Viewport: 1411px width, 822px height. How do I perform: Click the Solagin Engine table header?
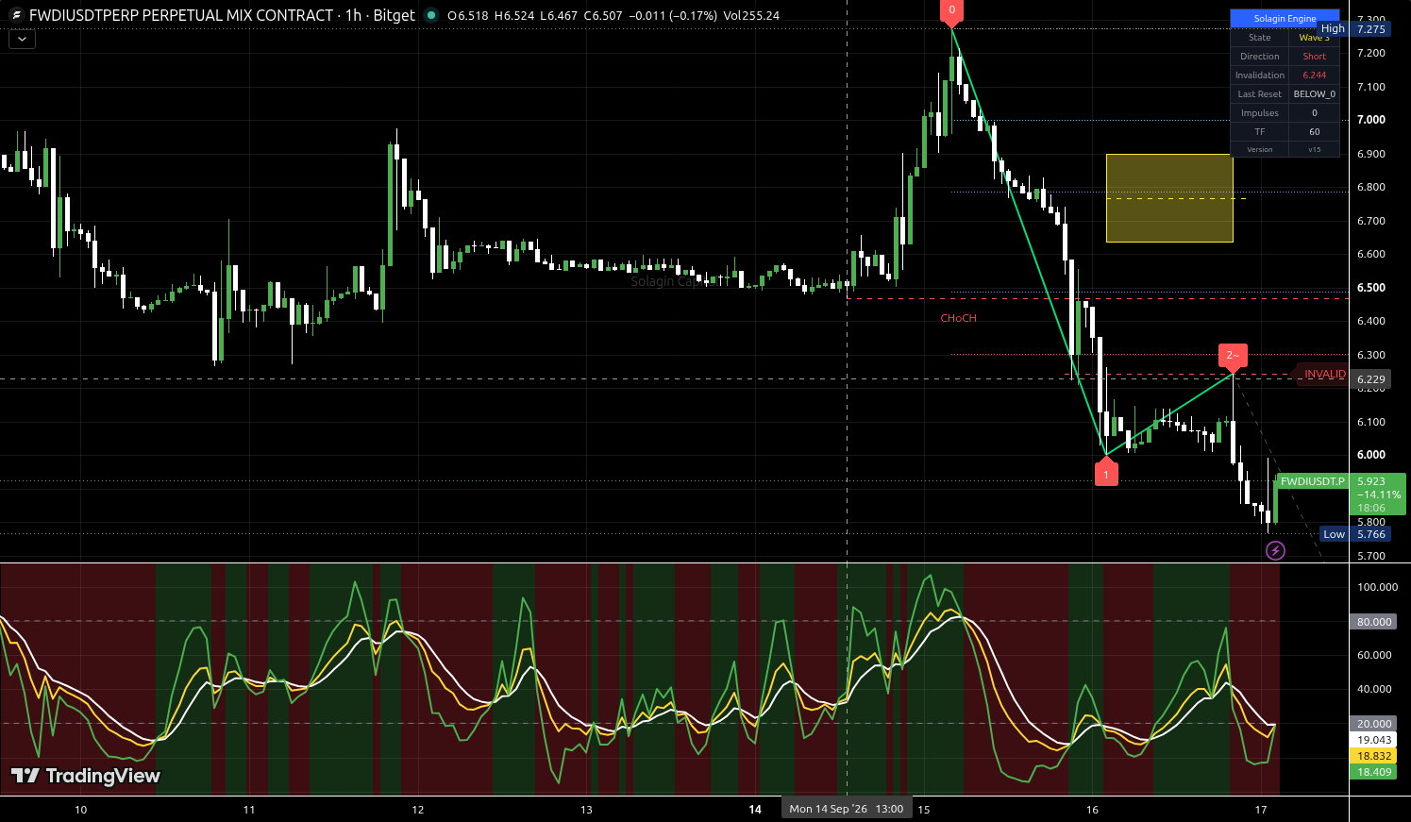(1285, 19)
